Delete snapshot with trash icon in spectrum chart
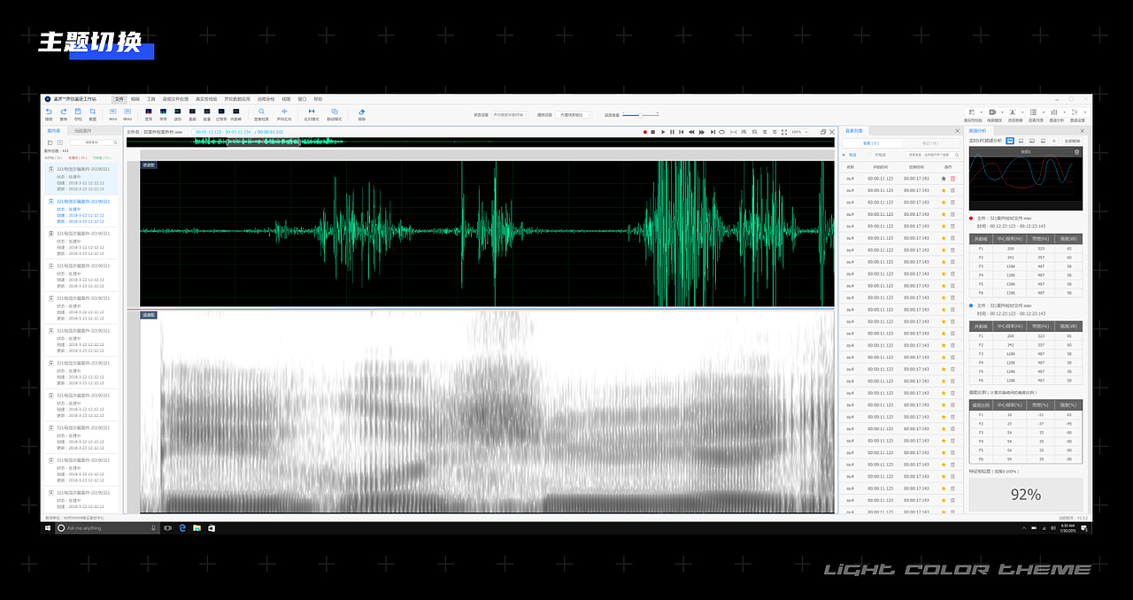1133x600 pixels. pyautogui.click(x=1077, y=151)
